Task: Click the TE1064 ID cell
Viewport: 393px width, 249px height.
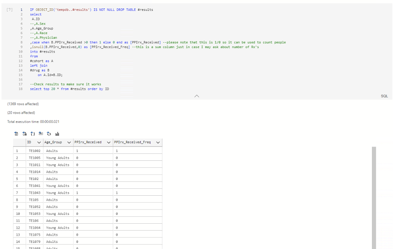Action: 35,228
